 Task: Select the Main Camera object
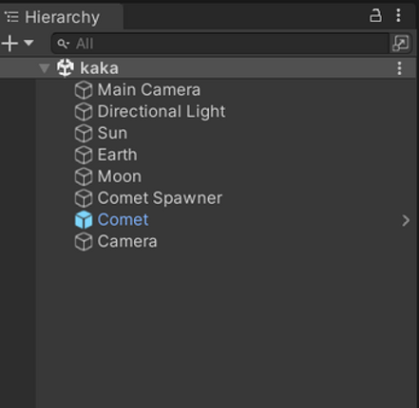point(149,90)
